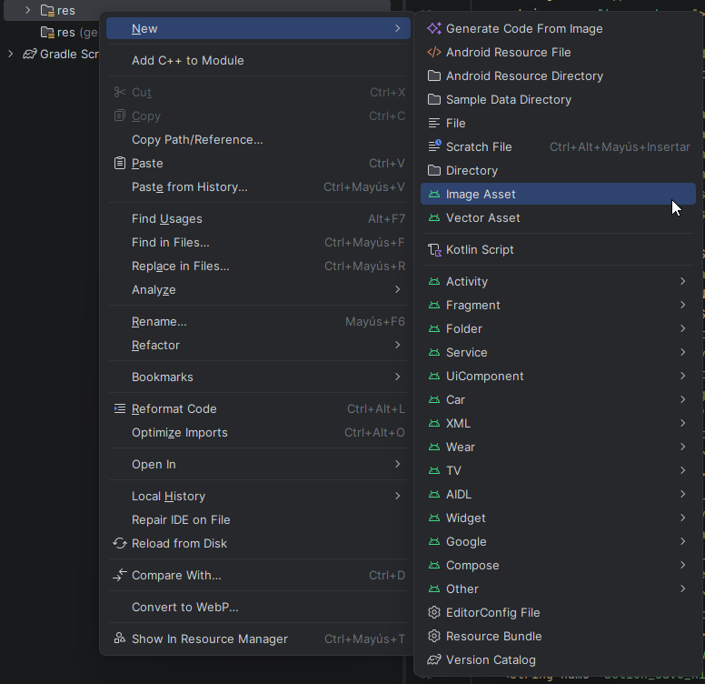Choose Find in Files...

click(x=259, y=243)
